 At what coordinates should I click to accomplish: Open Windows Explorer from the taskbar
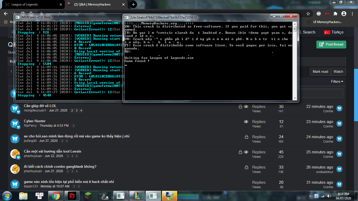coord(23,196)
